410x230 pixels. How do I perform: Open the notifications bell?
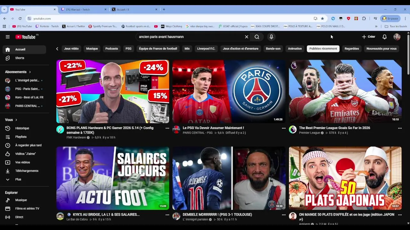coord(384,37)
